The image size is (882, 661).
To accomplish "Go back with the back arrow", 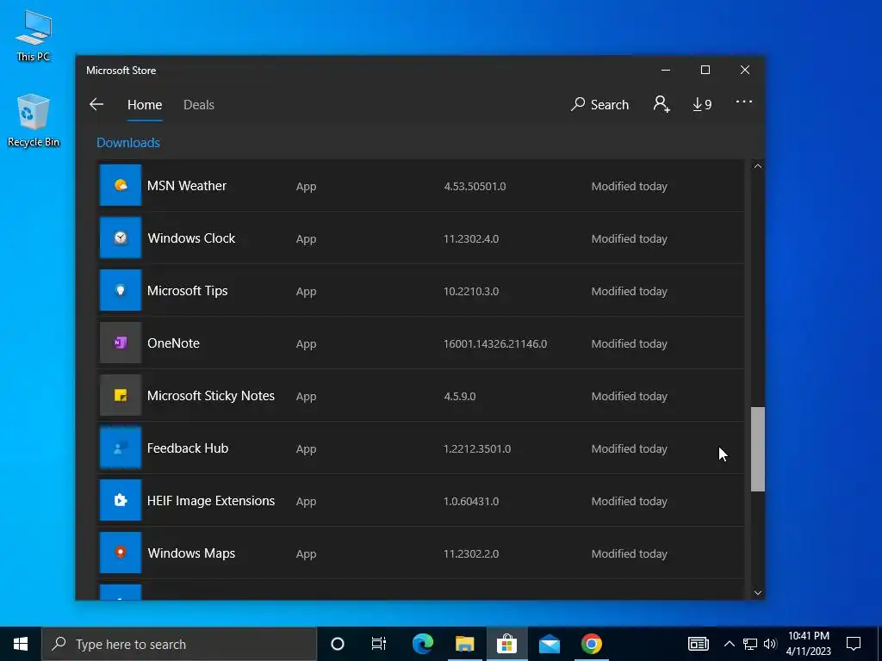I will point(96,104).
